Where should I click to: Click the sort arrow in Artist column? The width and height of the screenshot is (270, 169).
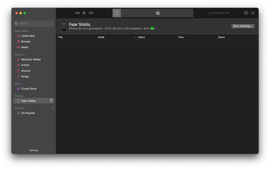[135, 37]
